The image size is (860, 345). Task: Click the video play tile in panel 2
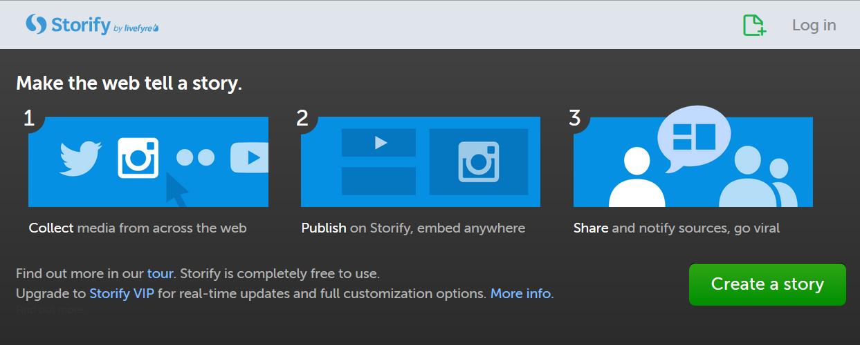[378, 143]
